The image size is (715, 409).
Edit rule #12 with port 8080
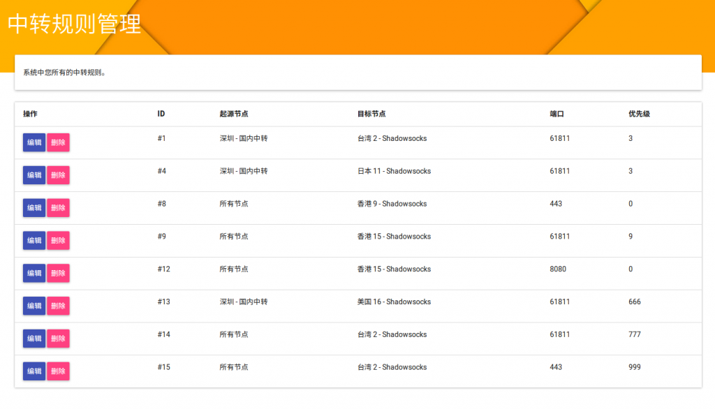[x=34, y=273]
